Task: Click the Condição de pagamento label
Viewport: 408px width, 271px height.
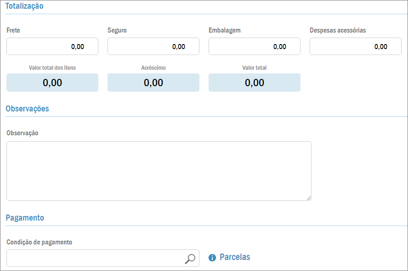Action: click(x=40, y=242)
